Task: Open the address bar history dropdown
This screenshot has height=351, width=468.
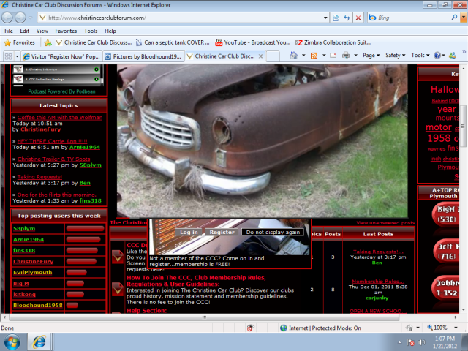Action: (x=325, y=18)
